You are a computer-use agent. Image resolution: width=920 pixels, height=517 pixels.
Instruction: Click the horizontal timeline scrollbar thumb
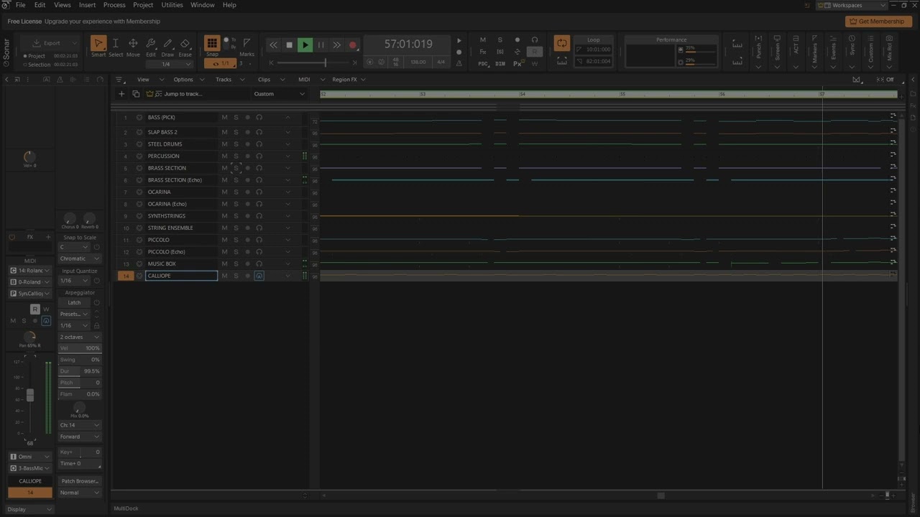coord(661,495)
